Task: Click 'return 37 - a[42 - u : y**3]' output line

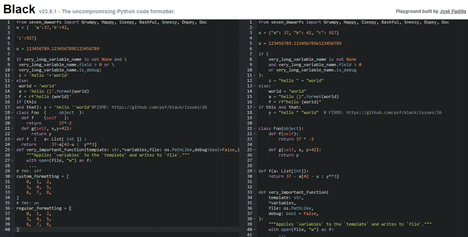Action: point(303,176)
